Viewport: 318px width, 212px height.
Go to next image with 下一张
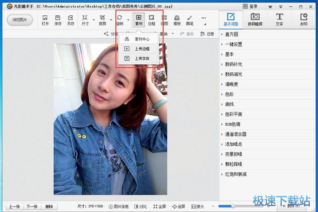click(32, 206)
